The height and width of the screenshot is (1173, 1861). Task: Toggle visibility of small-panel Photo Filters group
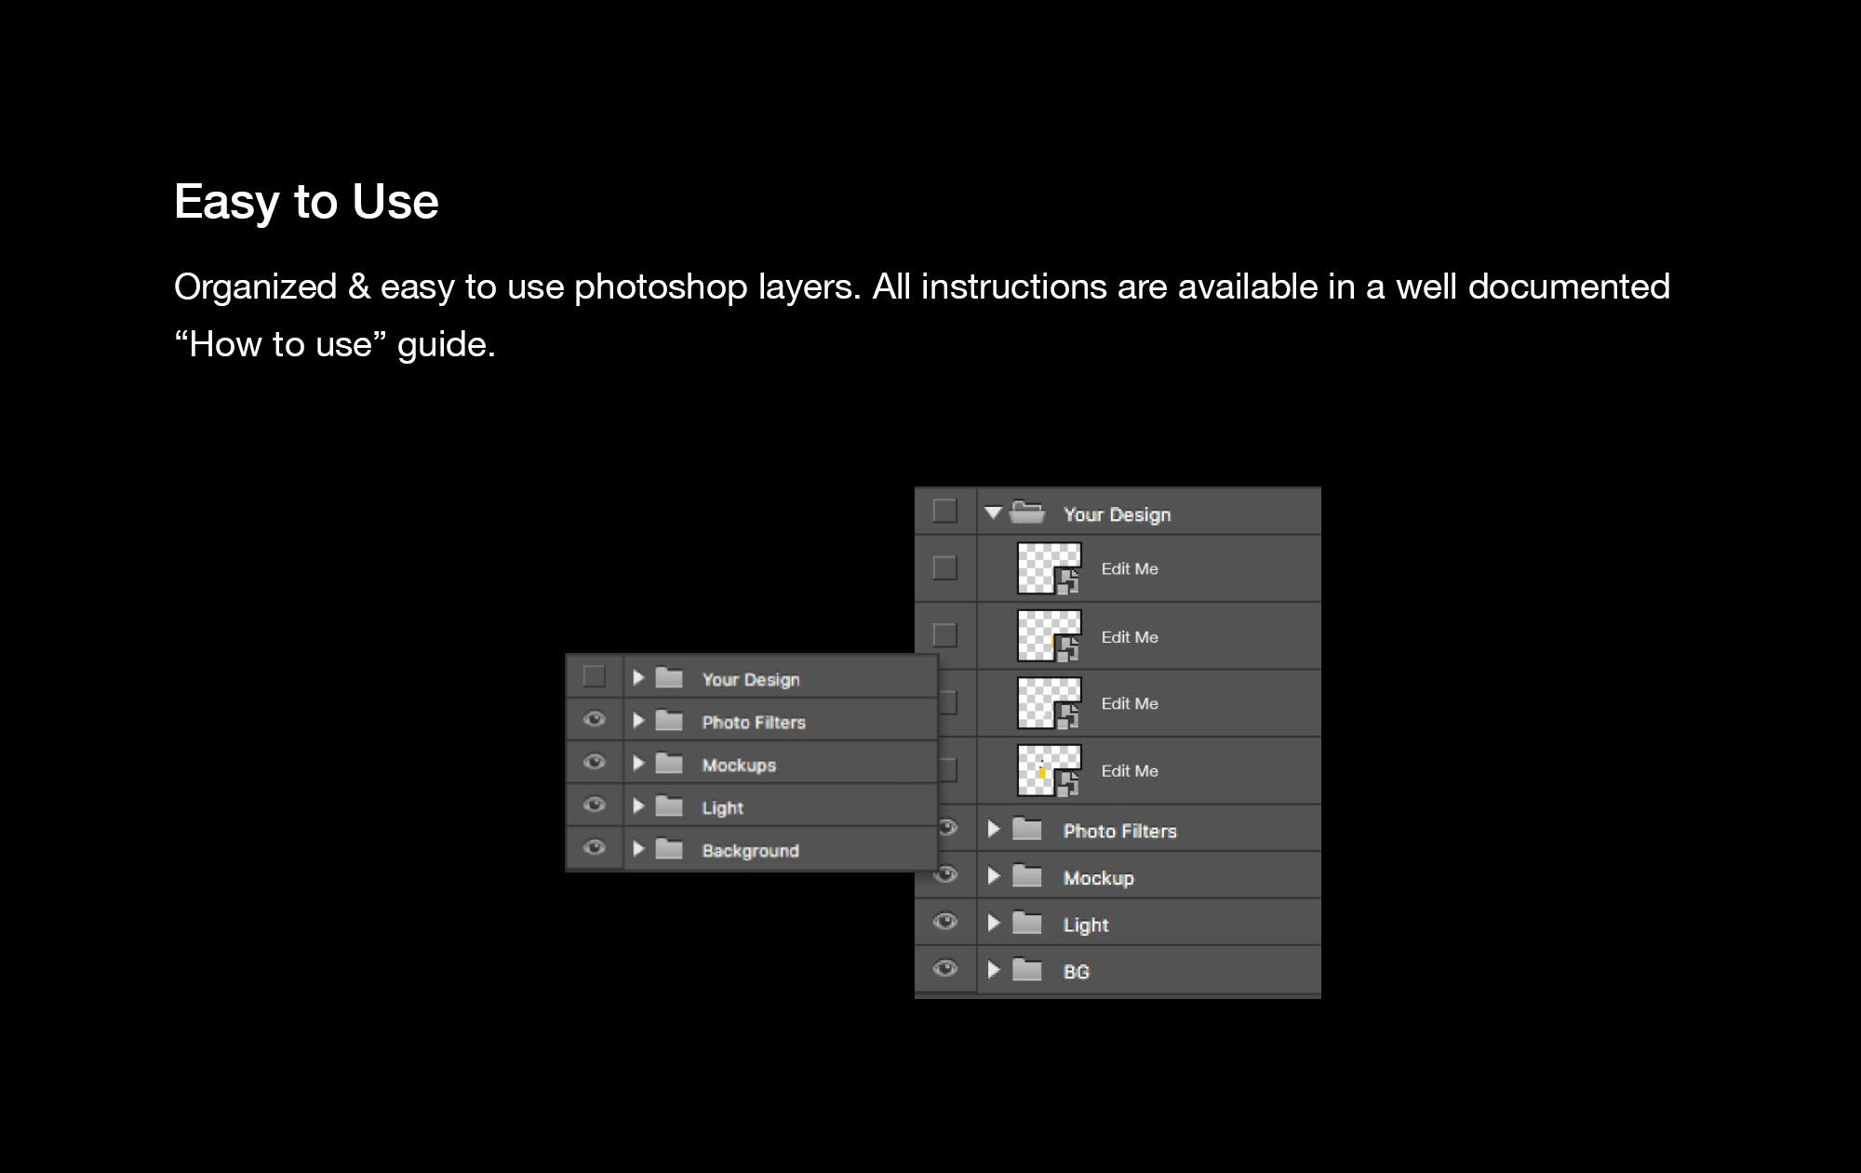click(594, 720)
